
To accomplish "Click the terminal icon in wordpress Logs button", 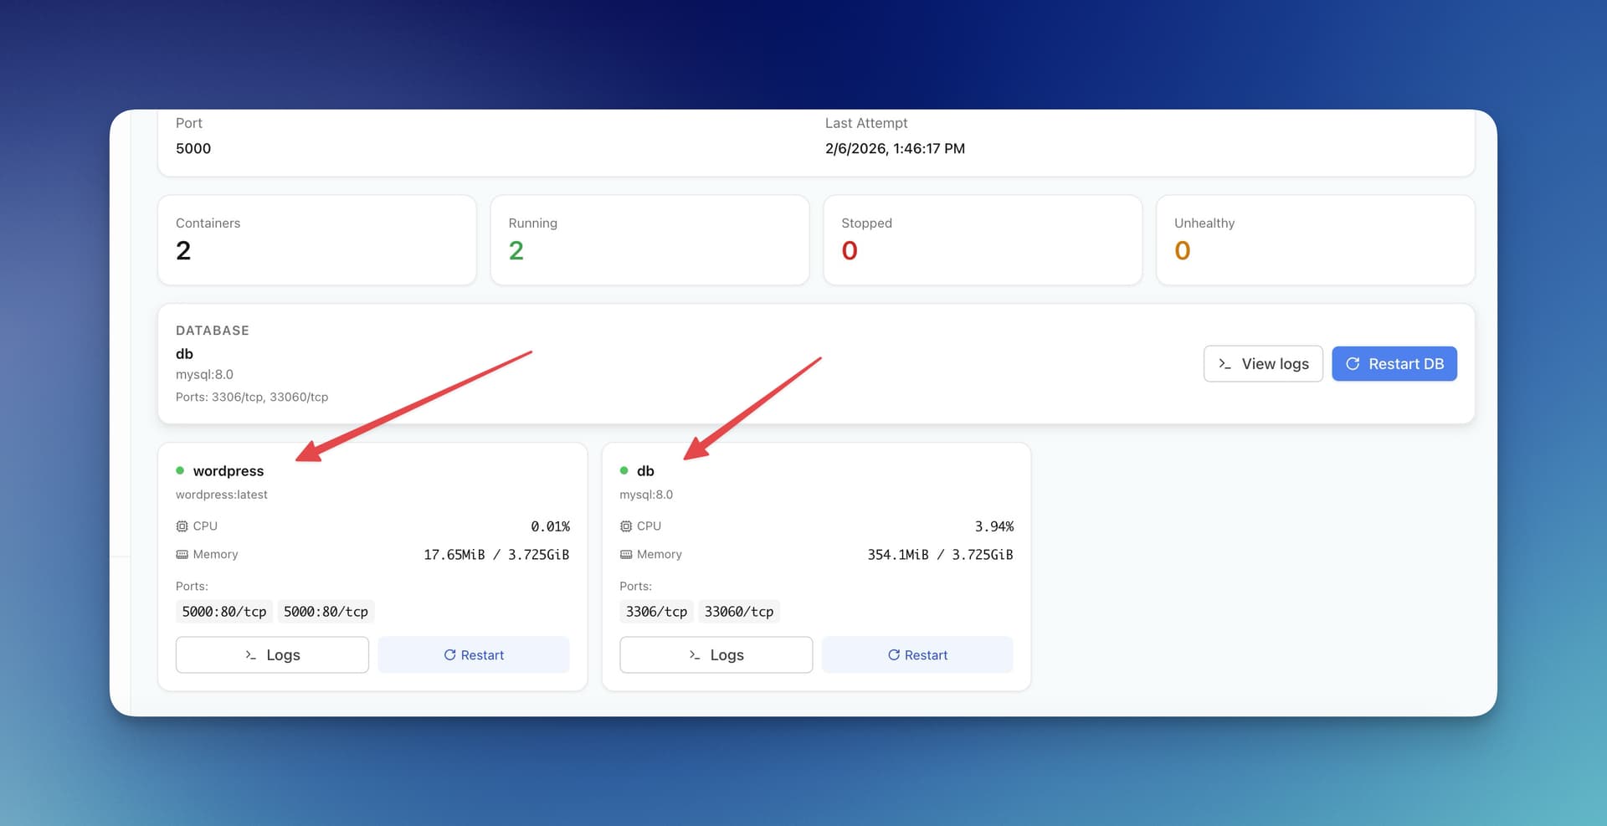I will pos(250,655).
